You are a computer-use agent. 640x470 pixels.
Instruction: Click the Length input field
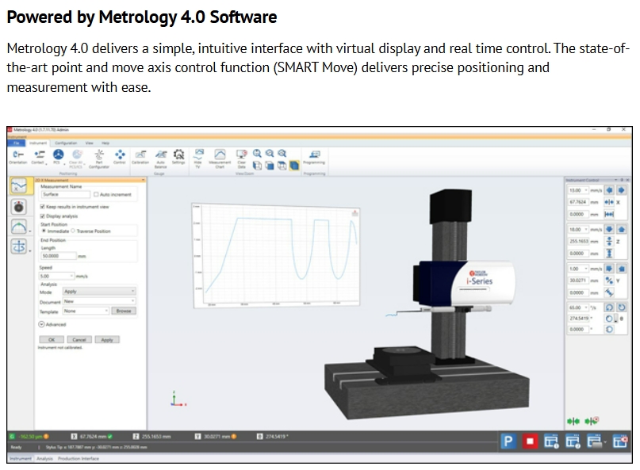click(x=59, y=256)
